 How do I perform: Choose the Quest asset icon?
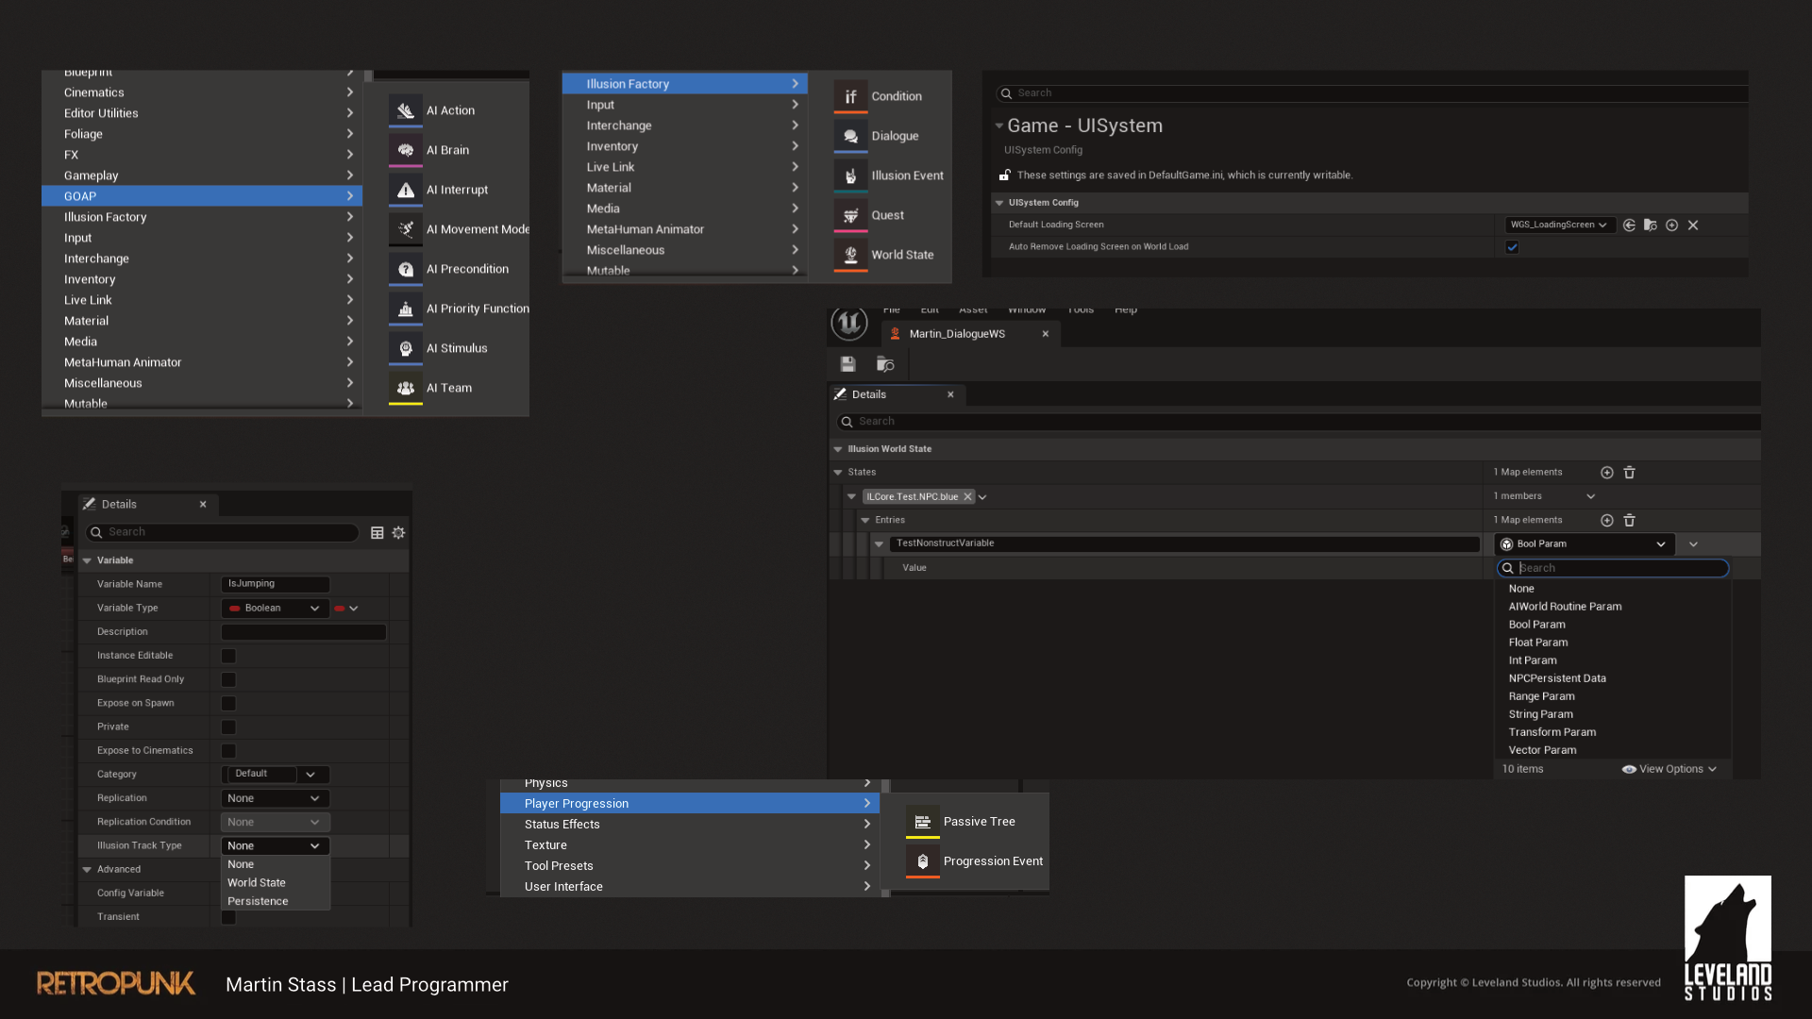tap(850, 215)
